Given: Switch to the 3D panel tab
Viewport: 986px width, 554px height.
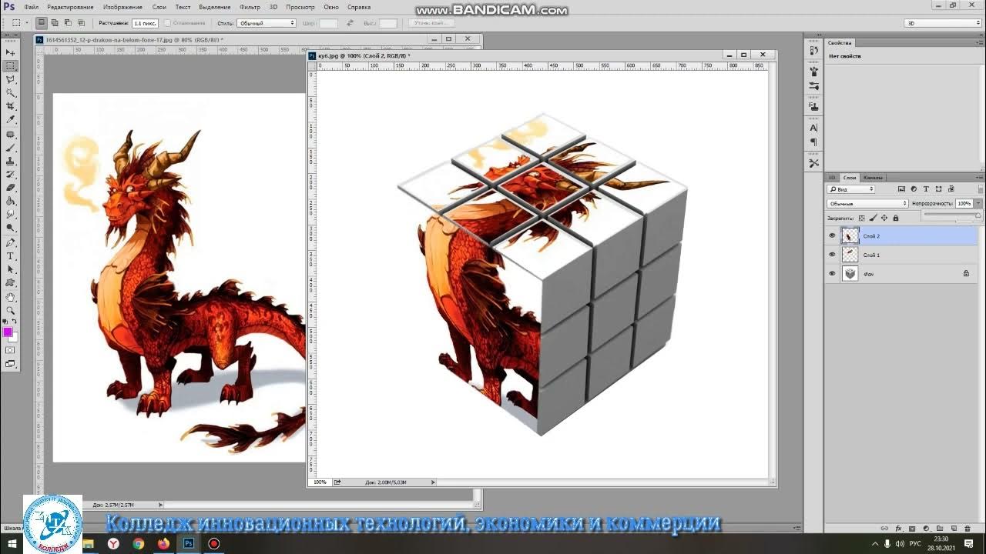Looking at the screenshot, I should tap(832, 177).
